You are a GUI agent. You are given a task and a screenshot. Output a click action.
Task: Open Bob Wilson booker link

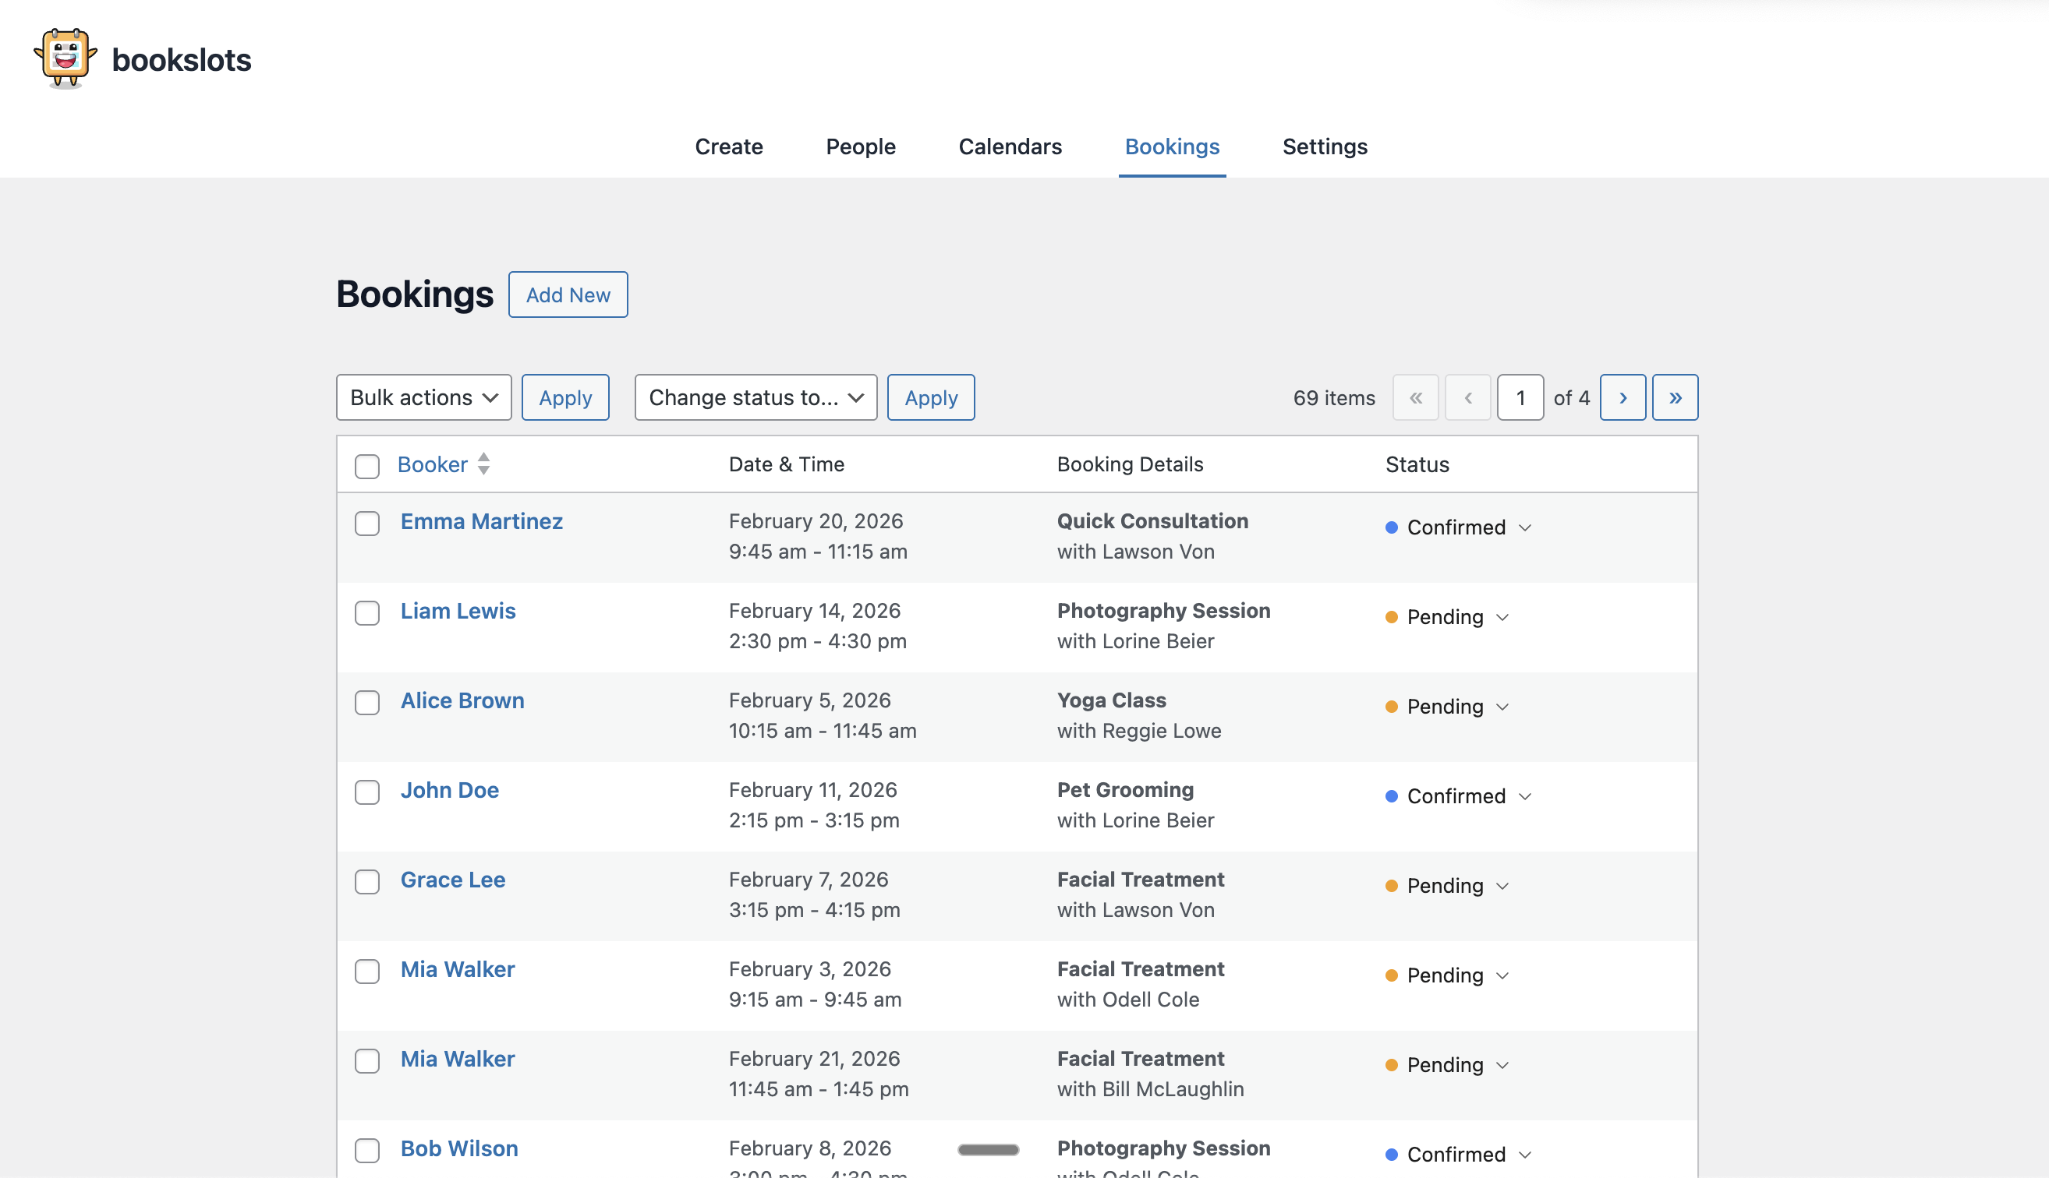[459, 1148]
